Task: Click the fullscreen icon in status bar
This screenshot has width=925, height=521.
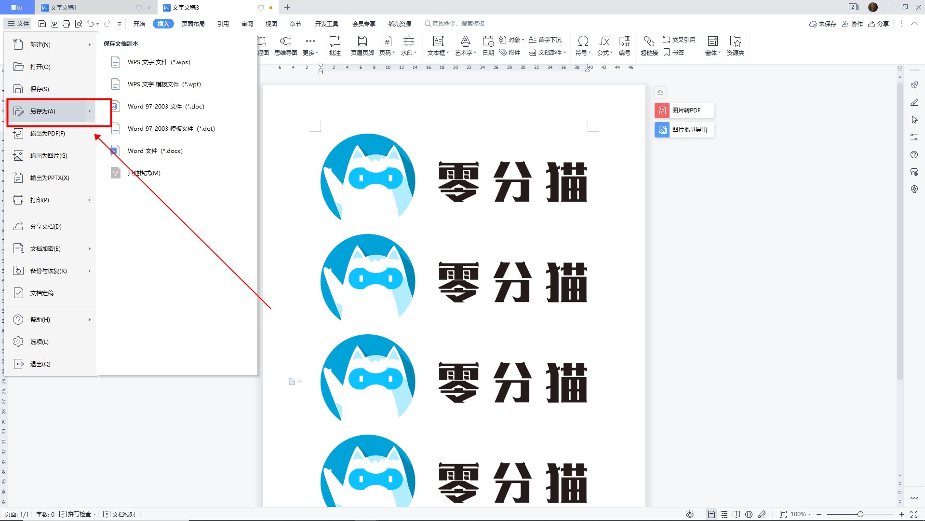Action: pyautogui.click(x=914, y=514)
